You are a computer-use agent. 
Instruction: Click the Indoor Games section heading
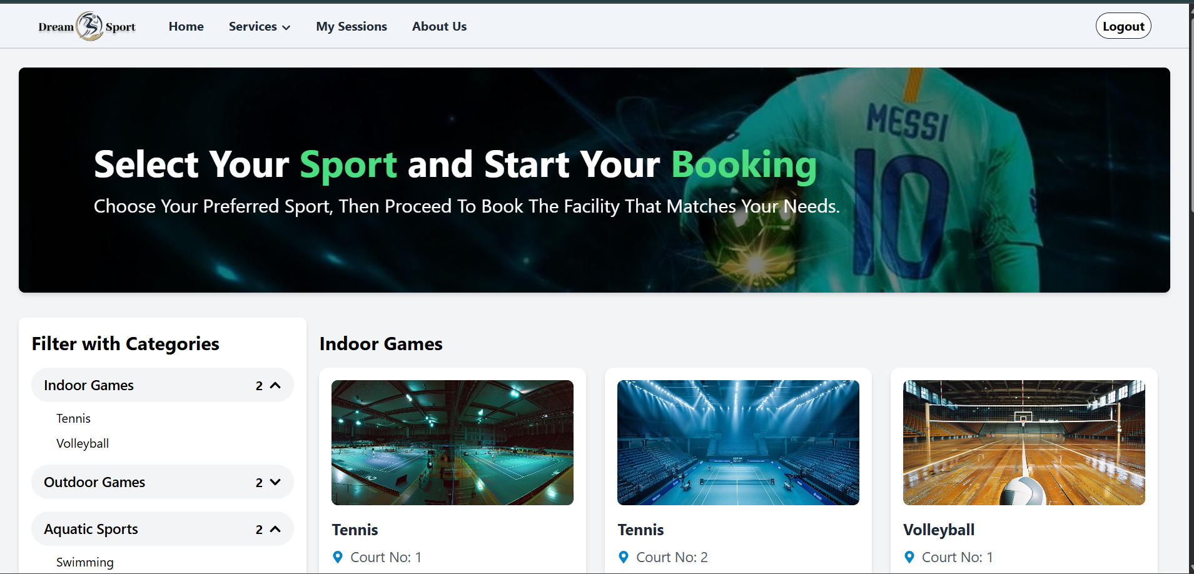point(381,344)
